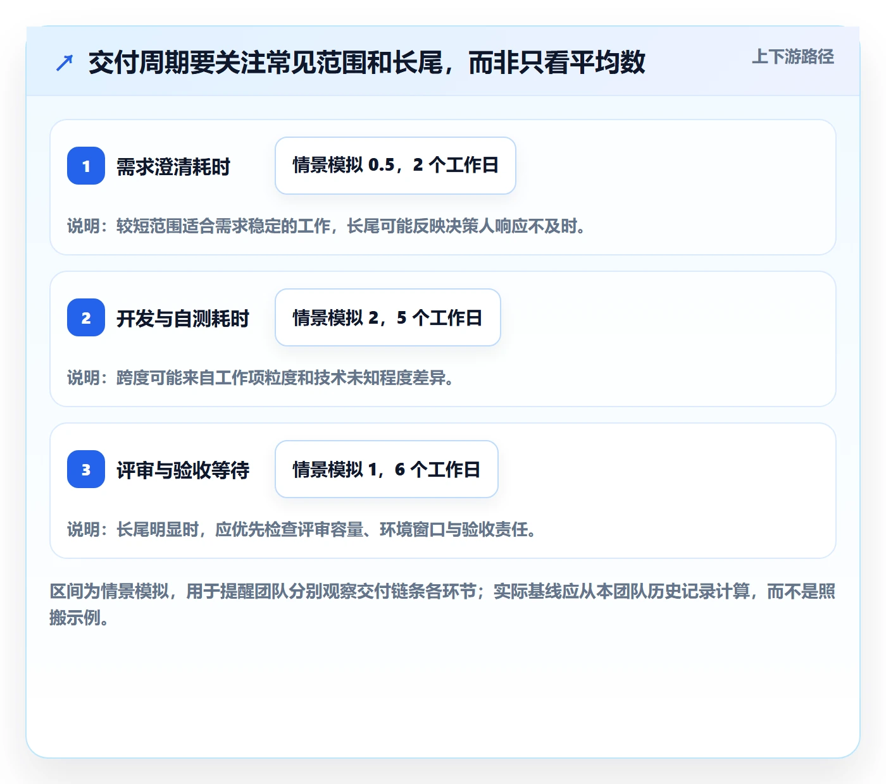886x784 pixels.
Task: Click the arrow icon beside the title
Action: pos(65,63)
